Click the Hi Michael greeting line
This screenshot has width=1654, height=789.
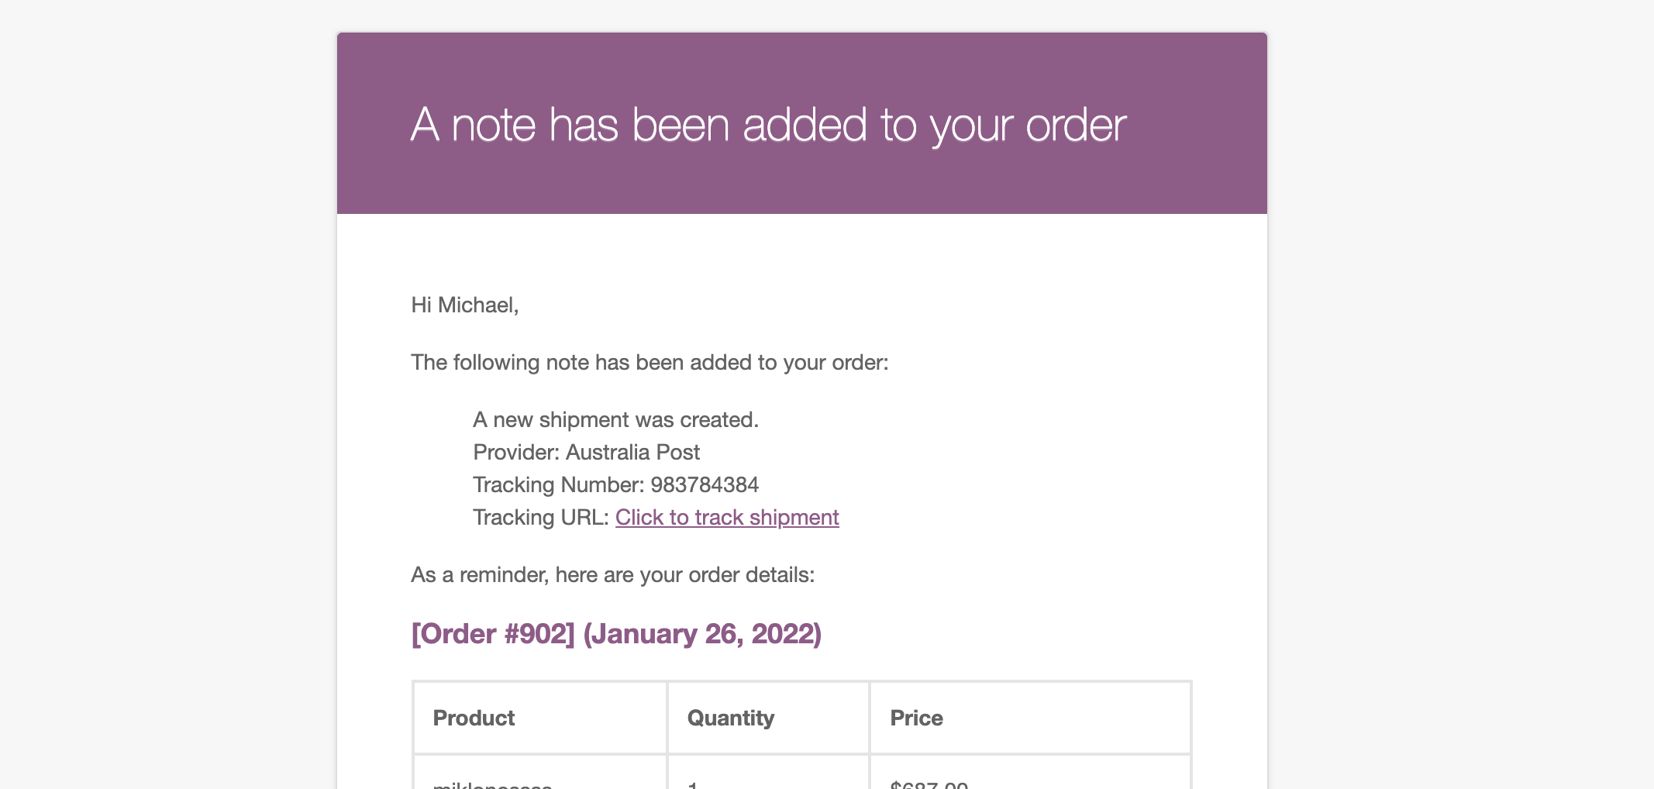coord(465,305)
